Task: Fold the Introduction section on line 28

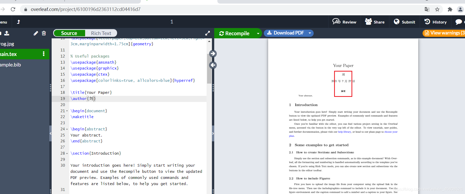Action: (67, 153)
